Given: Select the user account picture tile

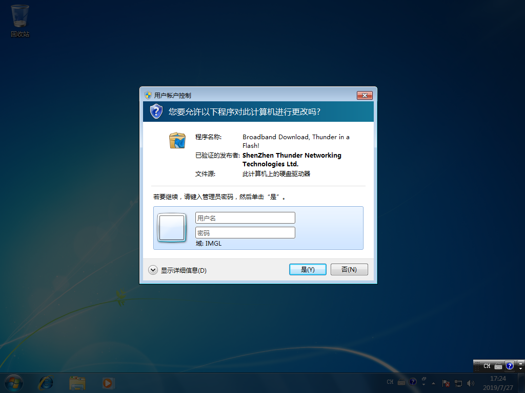Looking at the screenshot, I should 171,228.
